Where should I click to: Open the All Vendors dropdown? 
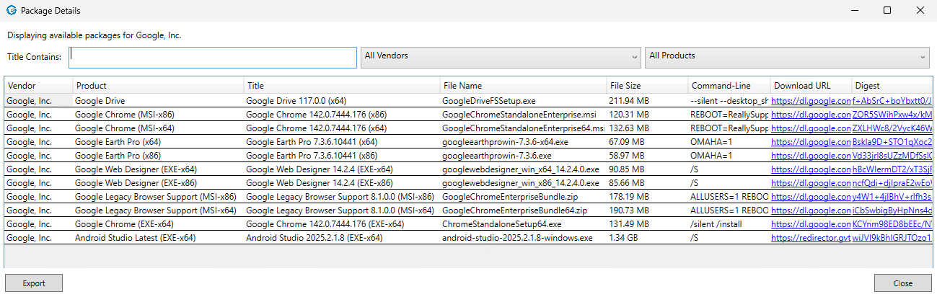click(x=501, y=56)
